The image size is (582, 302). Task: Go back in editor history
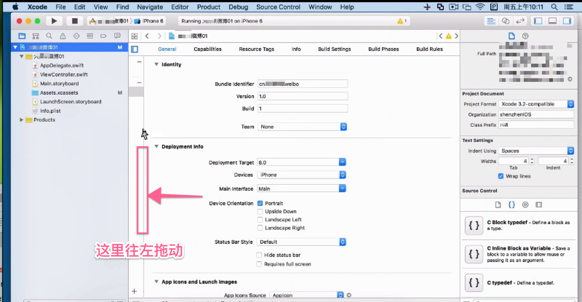click(x=147, y=36)
